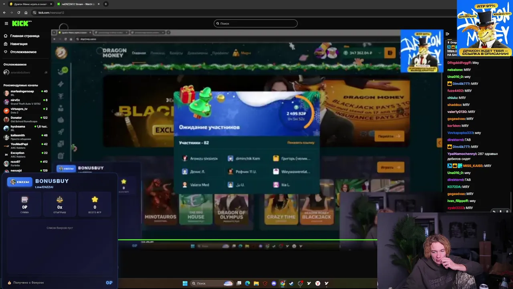
Task: Open recommended channel nirvOz
Action: (x=25, y=102)
